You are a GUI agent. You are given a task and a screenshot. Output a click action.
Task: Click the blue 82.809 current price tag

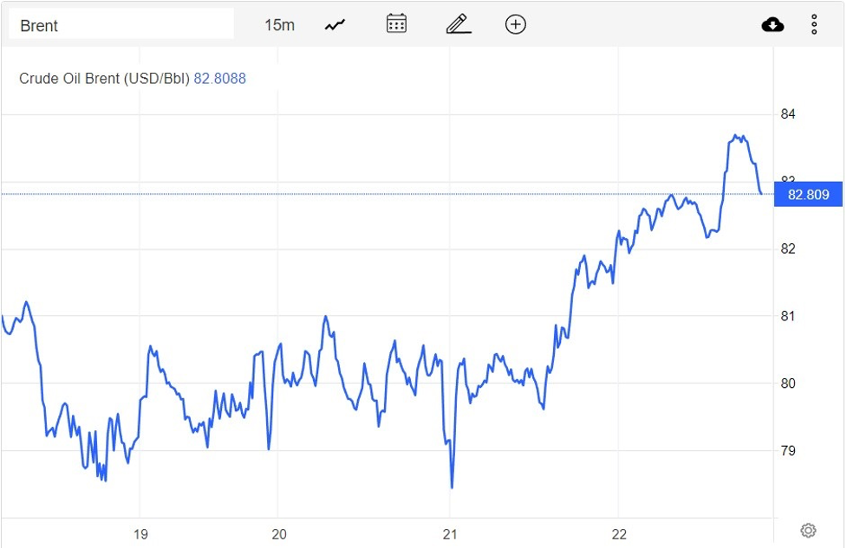point(808,195)
